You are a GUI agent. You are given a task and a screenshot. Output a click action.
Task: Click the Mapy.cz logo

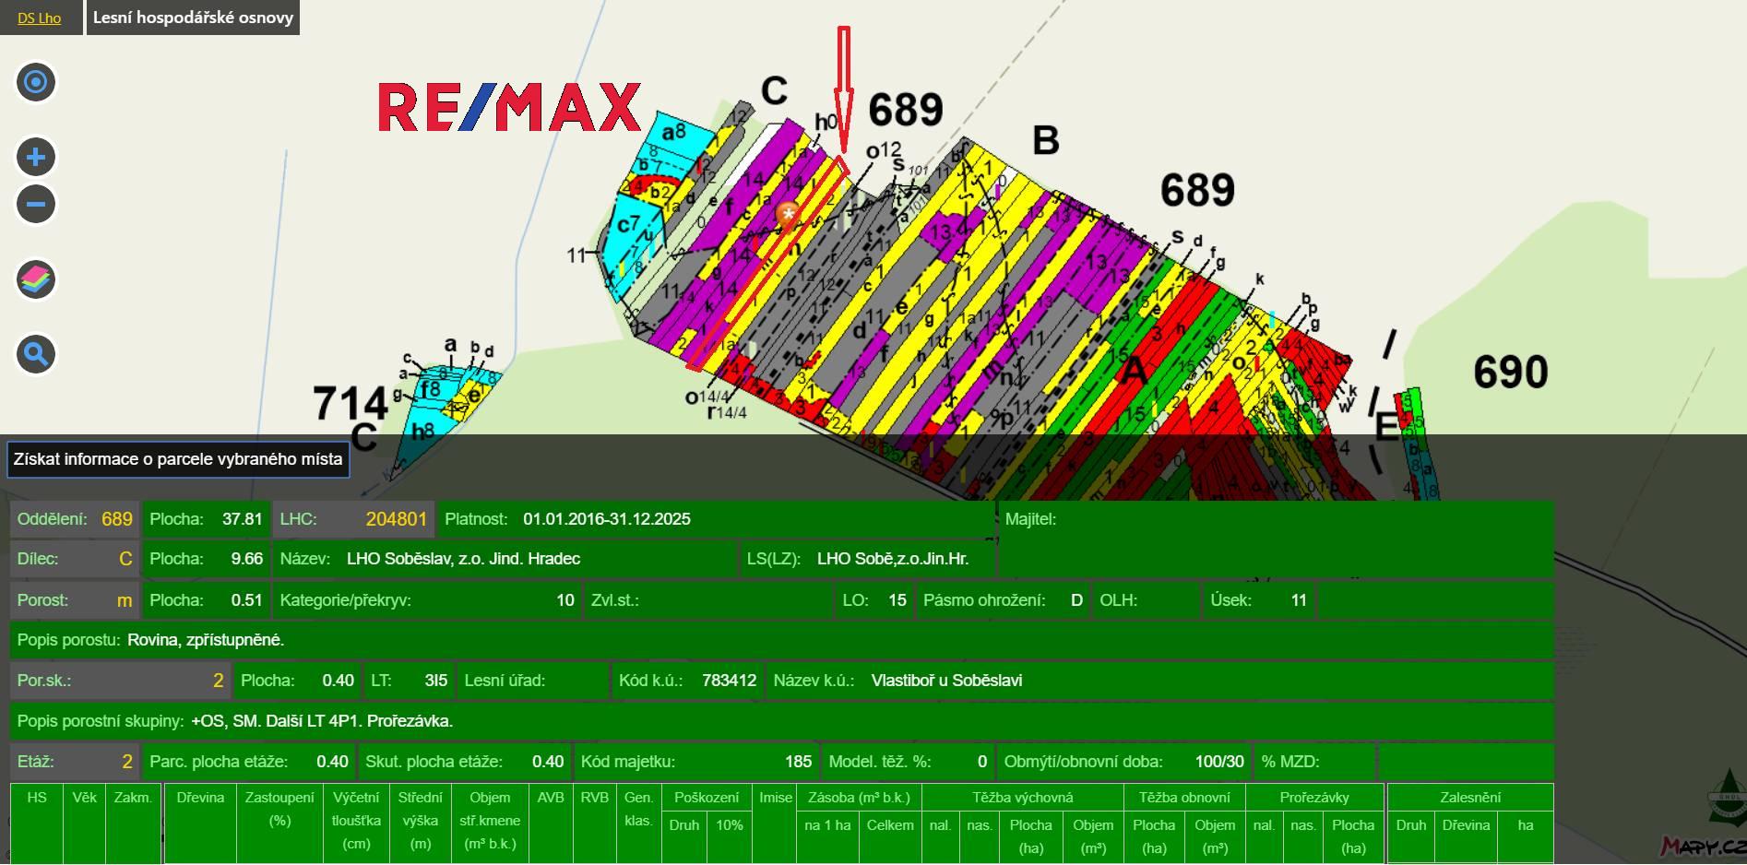pos(1704,845)
